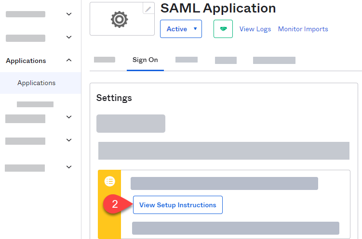Expand the second sidebar section chevron
The height and width of the screenshot is (239, 362).
pyautogui.click(x=69, y=37)
